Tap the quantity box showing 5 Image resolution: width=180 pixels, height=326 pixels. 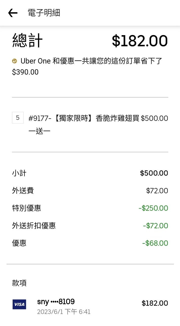click(x=18, y=118)
